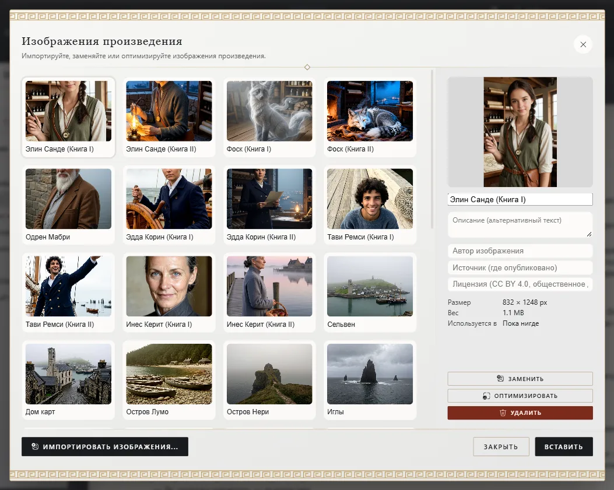
Task: Select Инес Керит (Книга I) portrait
Action: click(x=169, y=292)
